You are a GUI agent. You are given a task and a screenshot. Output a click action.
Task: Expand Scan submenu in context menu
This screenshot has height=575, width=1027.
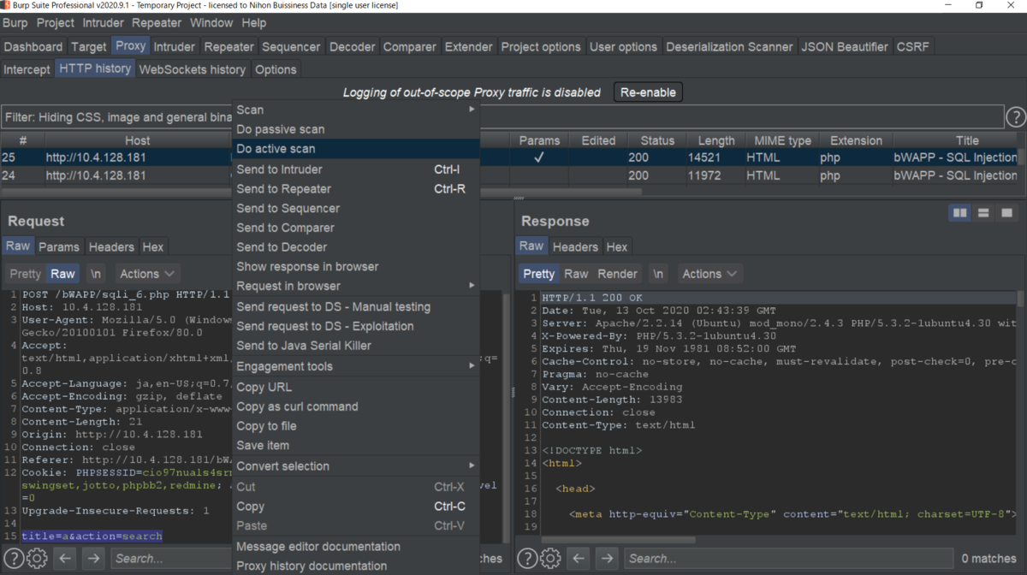coord(355,110)
